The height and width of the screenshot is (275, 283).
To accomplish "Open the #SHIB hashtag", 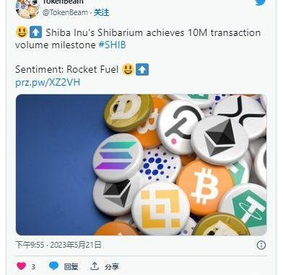I will tap(113, 45).
